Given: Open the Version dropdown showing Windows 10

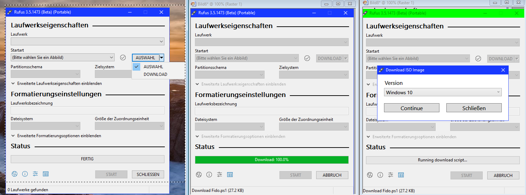Looking at the screenshot, I should tap(443, 92).
